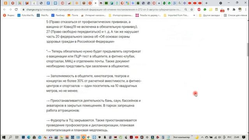
Task: Bookmark this page with the star icon
Action: 192,9
